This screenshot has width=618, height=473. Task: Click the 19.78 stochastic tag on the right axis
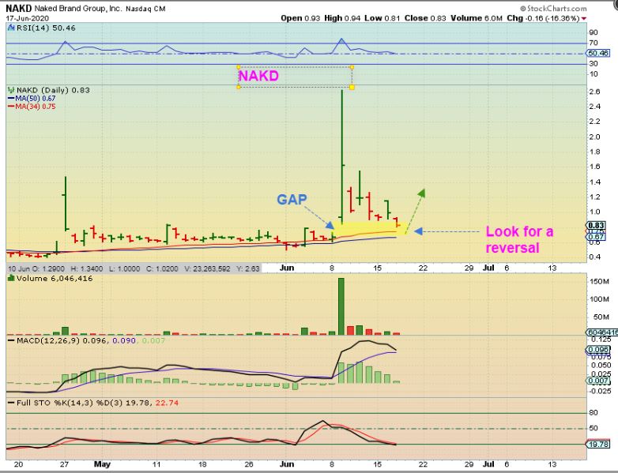coord(598,445)
